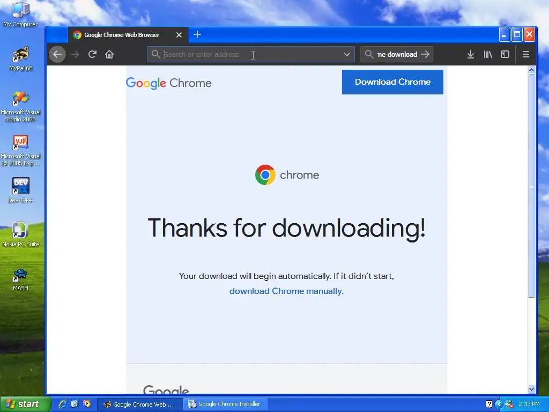Click the help tray icon
Viewport: 549px width, 412px height.
[x=489, y=404]
